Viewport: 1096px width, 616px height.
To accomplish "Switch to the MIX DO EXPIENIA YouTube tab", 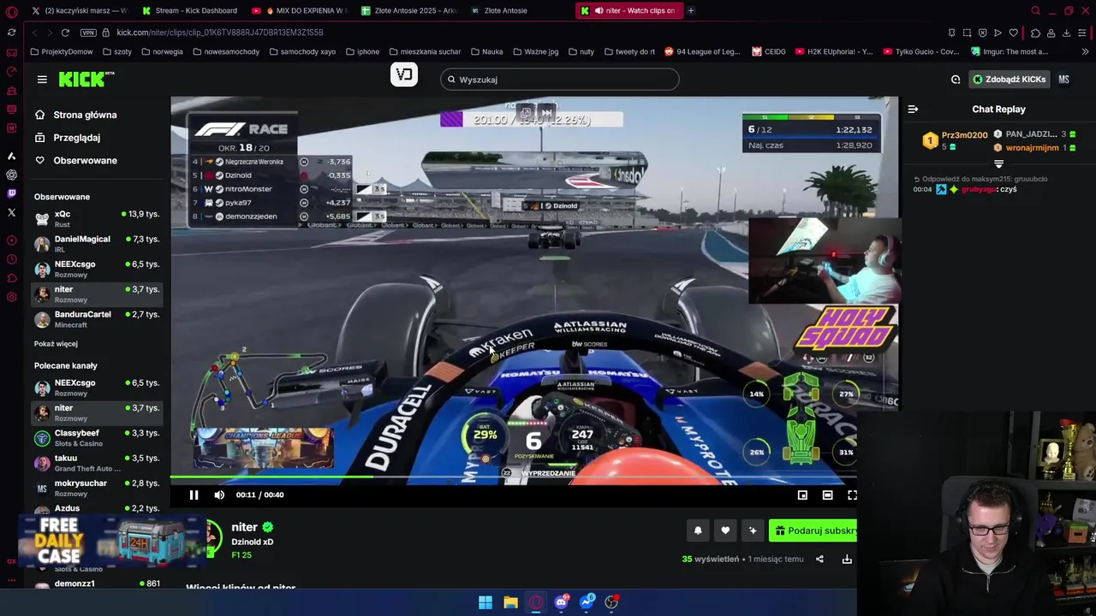I will pyautogui.click(x=300, y=10).
